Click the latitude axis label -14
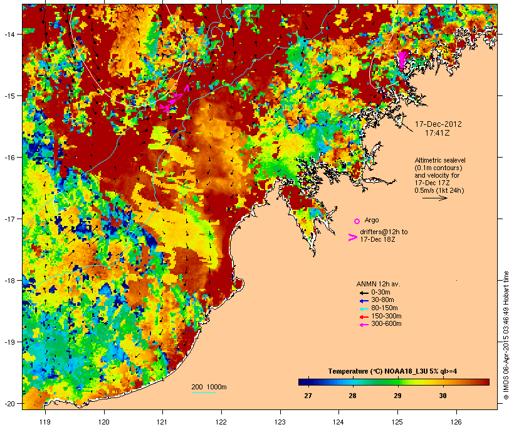Screen dimensions: 514x427 tap(9, 34)
